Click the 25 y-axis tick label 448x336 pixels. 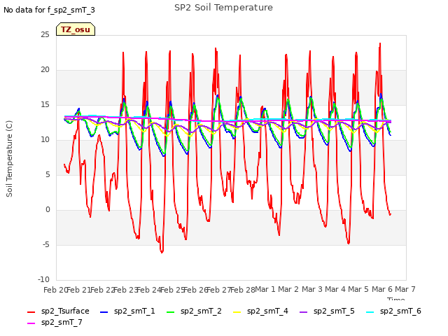45,34
